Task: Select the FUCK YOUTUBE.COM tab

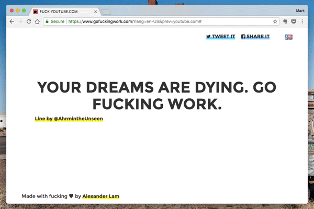Action: click(x=62, y=10)
